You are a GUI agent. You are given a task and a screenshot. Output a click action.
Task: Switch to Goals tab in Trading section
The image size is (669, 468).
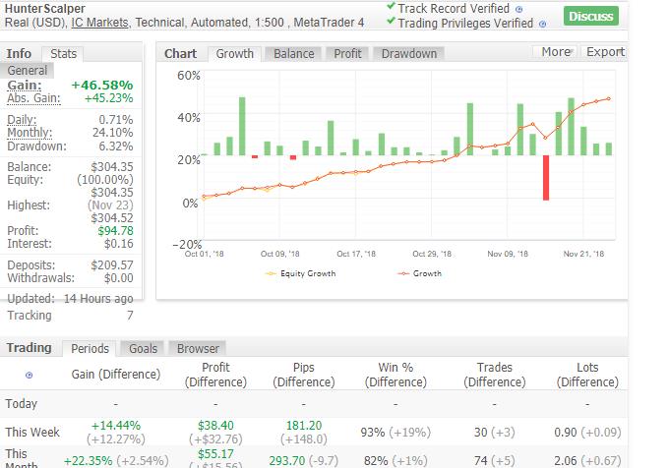point(143,348)
